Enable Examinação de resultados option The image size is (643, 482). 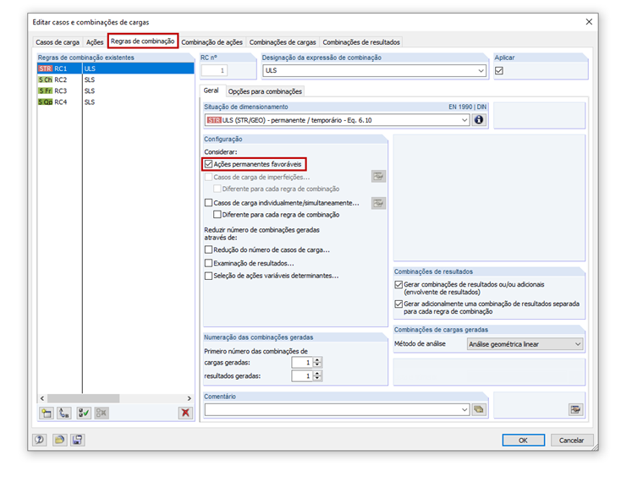pyautogui.click(x=208, y=263)
